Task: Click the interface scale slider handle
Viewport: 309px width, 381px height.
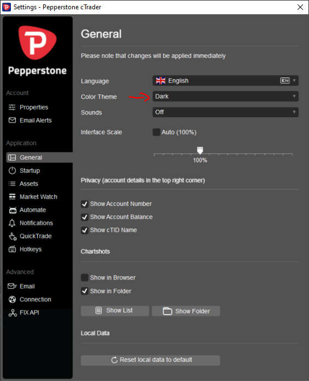Action: (x=200, y=150)
